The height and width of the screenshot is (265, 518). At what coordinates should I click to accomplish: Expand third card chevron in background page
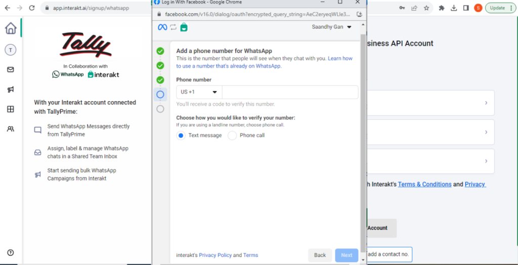point(486,161)
